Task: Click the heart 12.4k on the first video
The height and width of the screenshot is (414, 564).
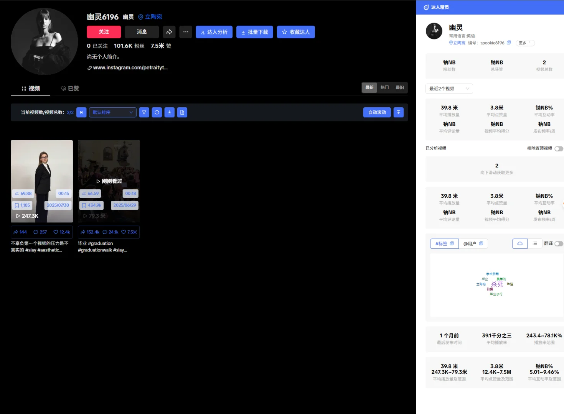Action: (x=62, y=232)
